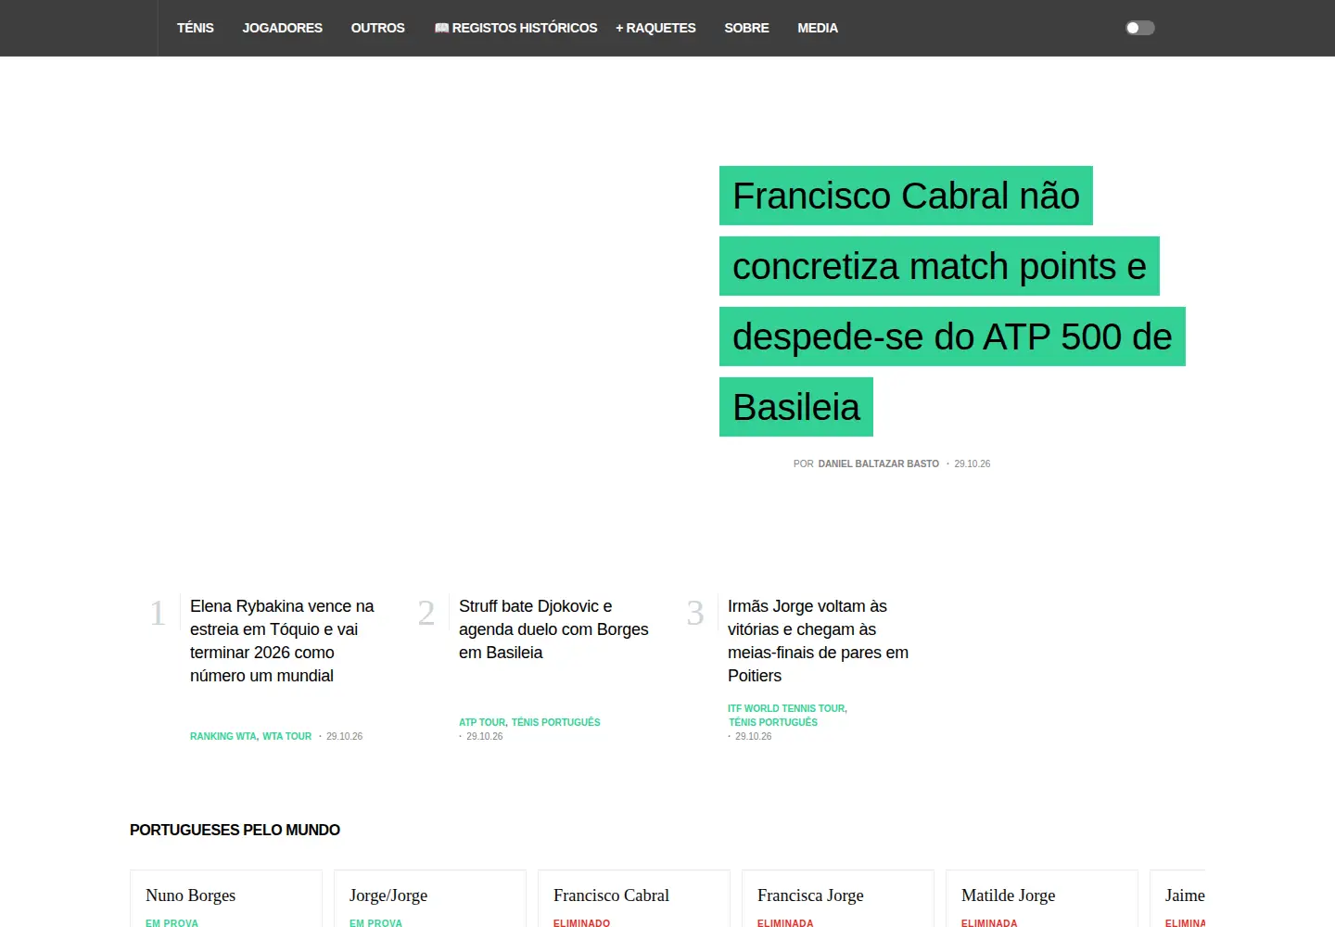This screenshot has height=927, width=1335.
Task: Click the 29.10.26 date beside WTA TOUR
Action: click(x=344, y=736)
